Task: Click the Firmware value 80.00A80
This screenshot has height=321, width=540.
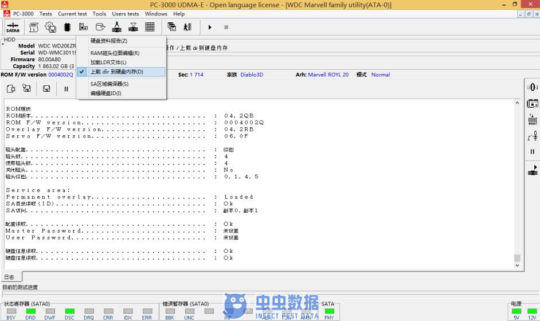Action: (49, 59)
